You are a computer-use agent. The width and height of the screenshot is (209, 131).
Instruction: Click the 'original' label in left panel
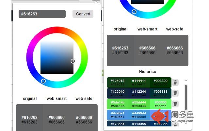(30, 99)
